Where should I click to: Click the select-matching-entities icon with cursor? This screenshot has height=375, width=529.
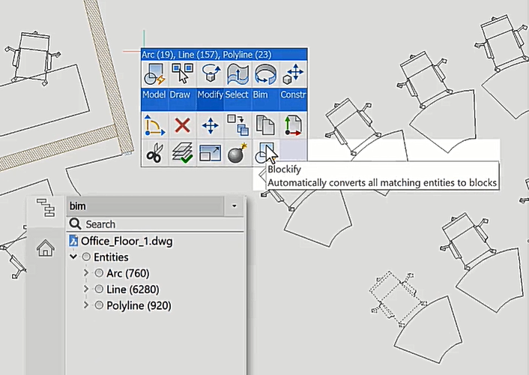point(182,74)
